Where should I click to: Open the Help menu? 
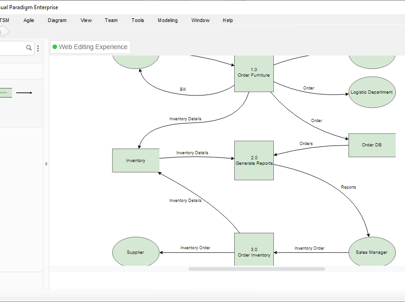tap(227, 20)
